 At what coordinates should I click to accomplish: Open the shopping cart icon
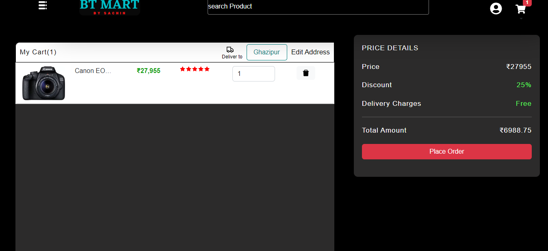[x=520, y=9]
